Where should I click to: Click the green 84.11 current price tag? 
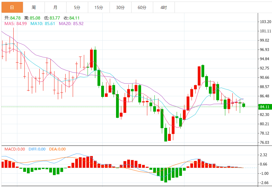265,107
